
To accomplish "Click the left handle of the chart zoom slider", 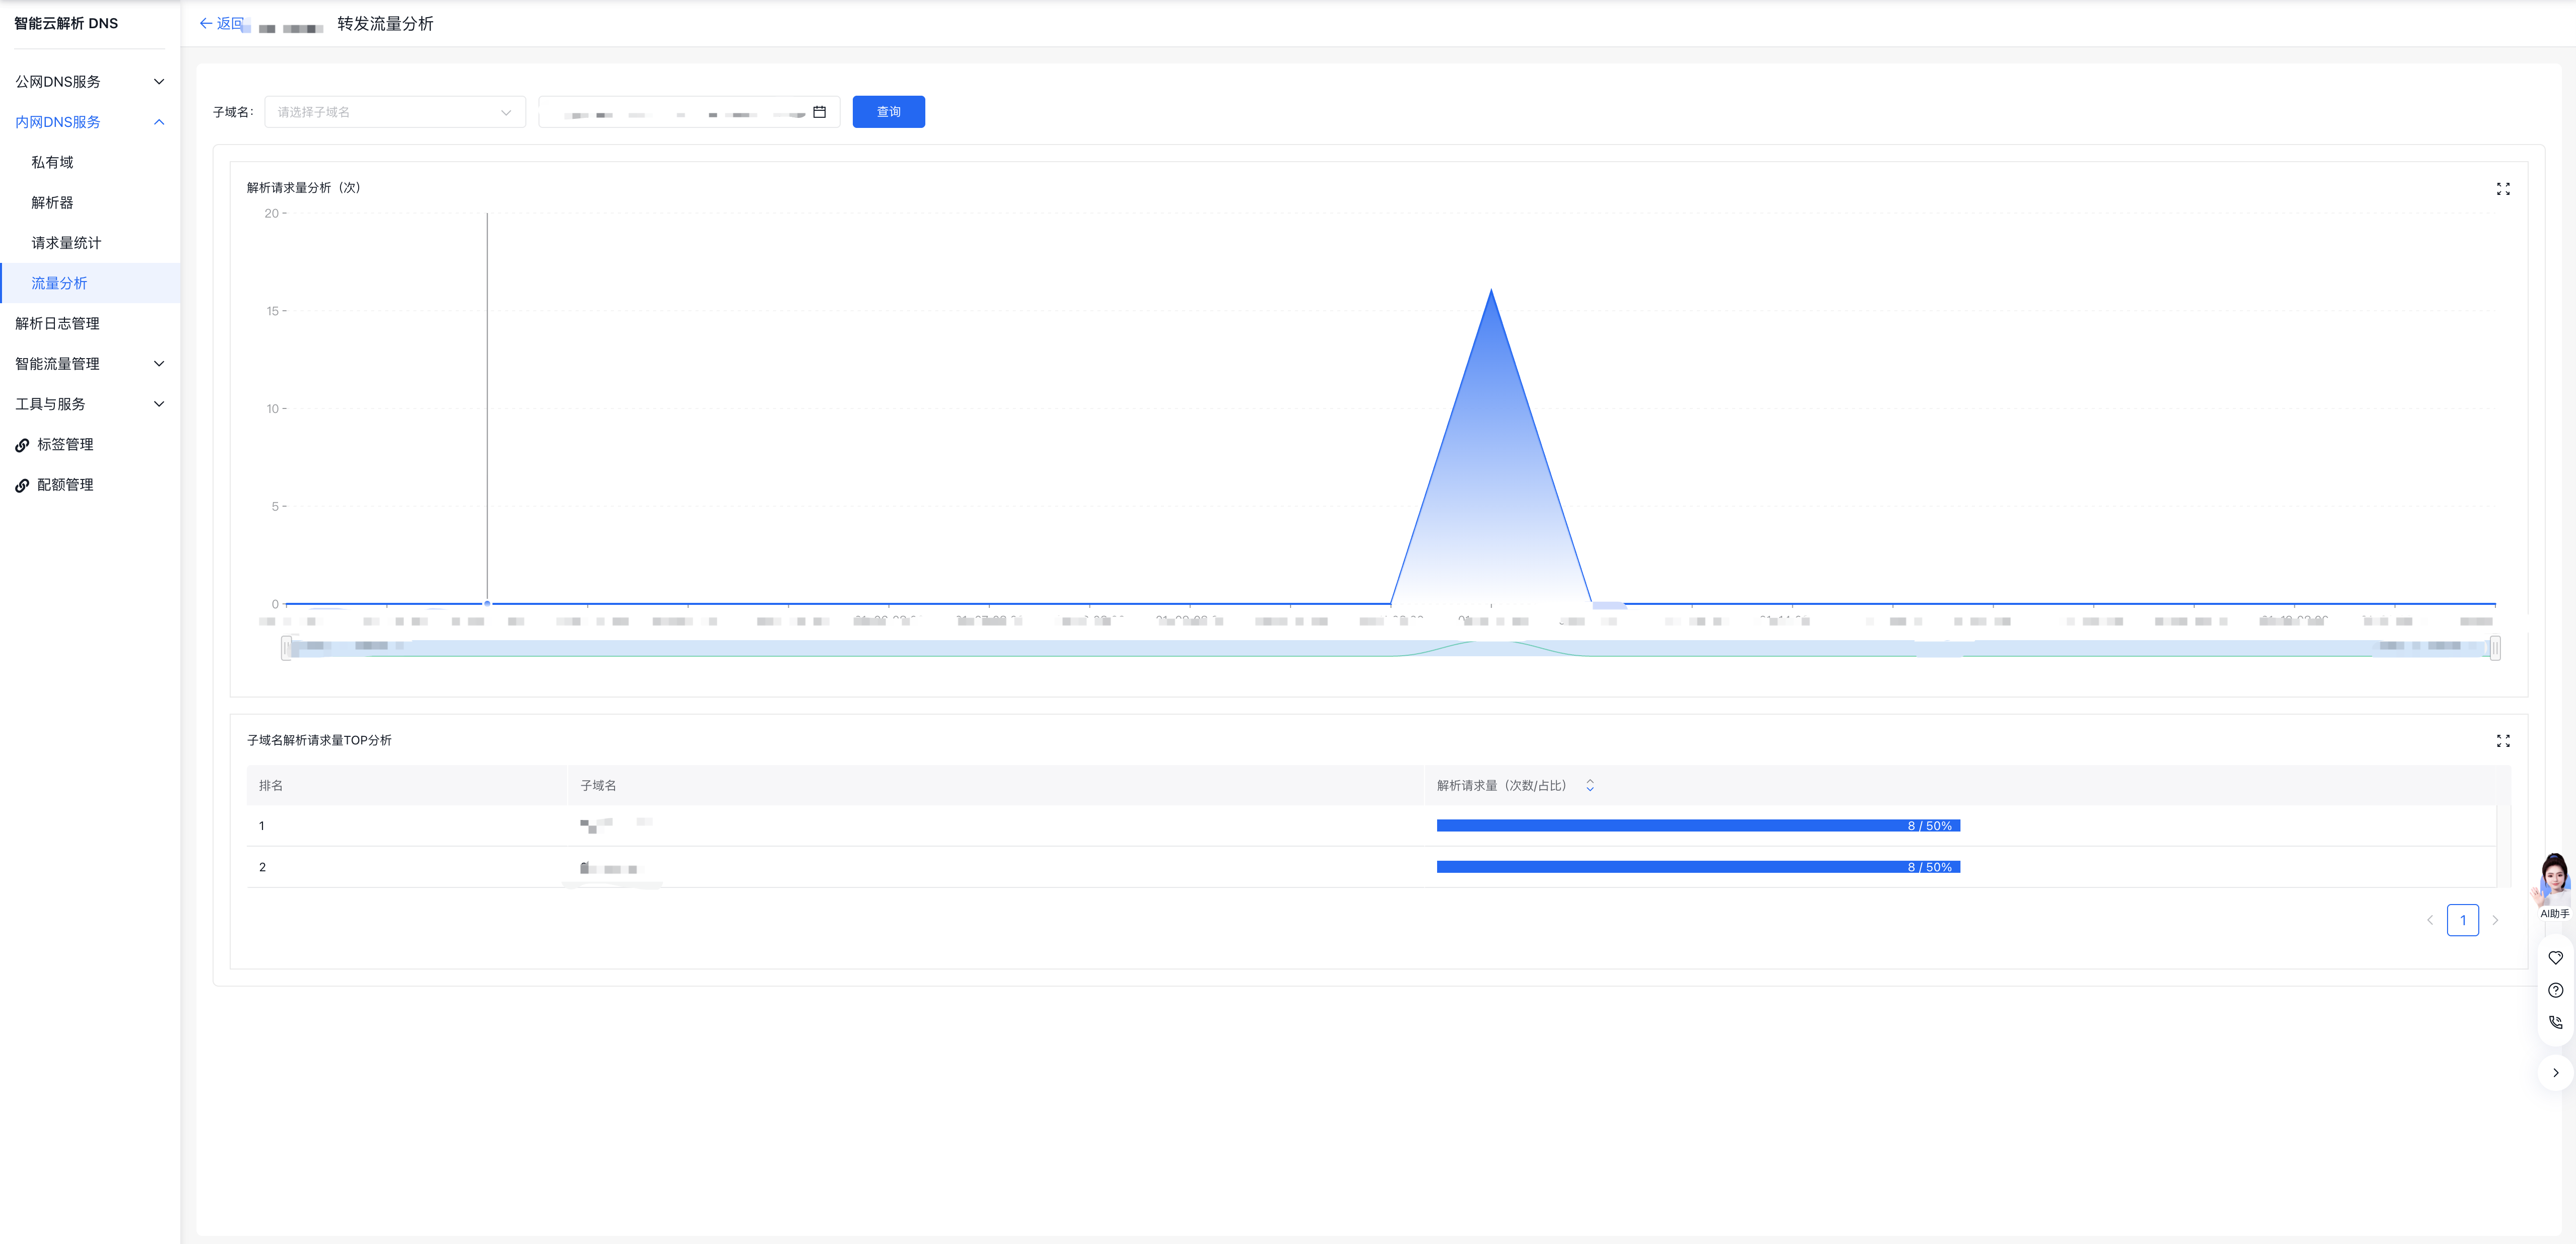I will pos(287,648).
